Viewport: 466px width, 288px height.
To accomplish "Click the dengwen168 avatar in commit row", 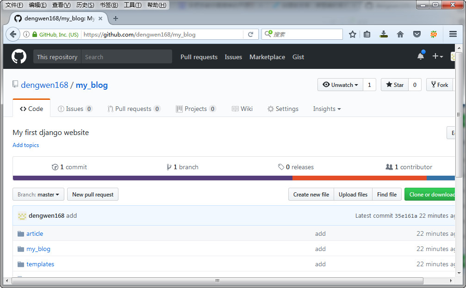I will (22, 216).
